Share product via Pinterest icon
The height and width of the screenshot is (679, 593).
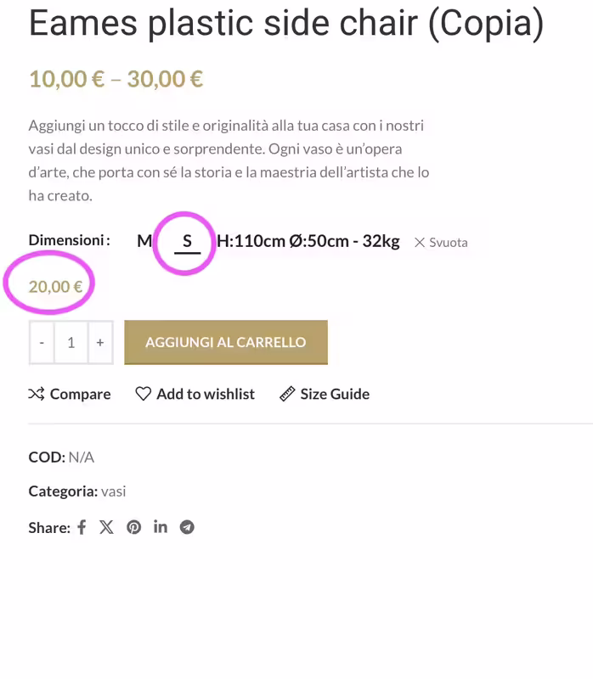point(134,527)
